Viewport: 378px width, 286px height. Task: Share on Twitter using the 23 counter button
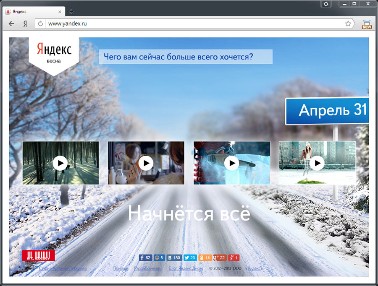click(x=190, y=258)
